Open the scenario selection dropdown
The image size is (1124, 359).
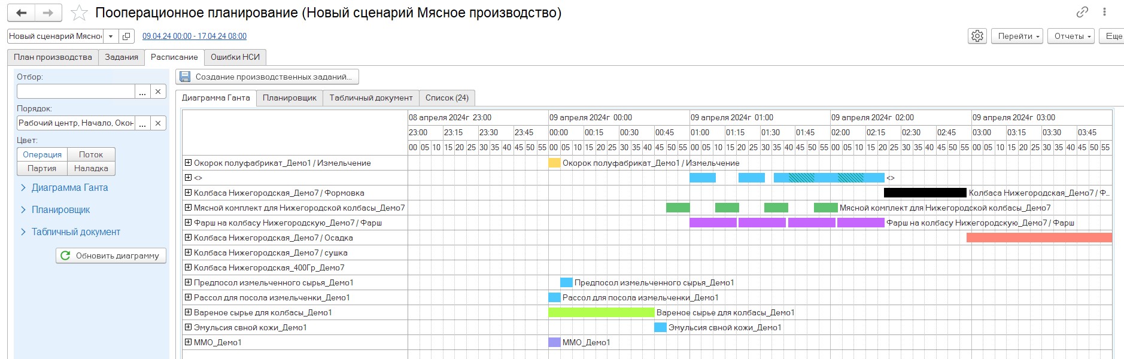click(x=111, y=36)
